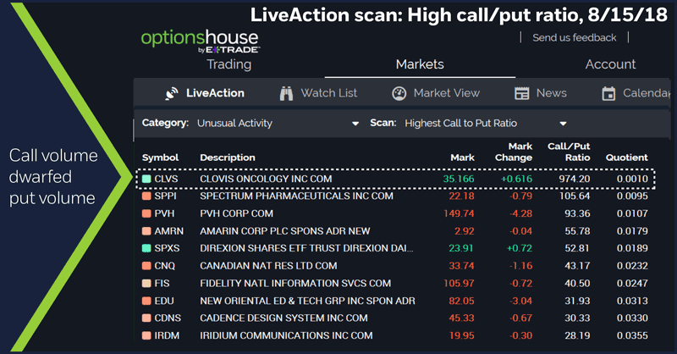Go to the Account tab
The width and height of the screenshot is (677, 354).
coord(610,64)
